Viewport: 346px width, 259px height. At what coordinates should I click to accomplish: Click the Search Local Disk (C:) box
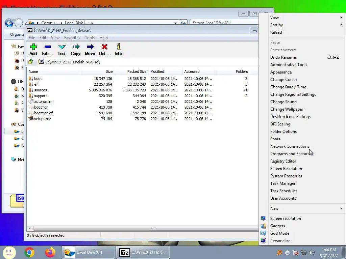click(224, 23)
